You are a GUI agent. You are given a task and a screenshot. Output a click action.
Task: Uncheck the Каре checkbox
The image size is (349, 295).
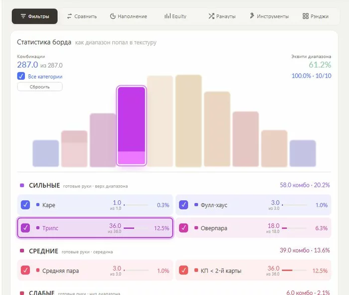pos(25,205)
